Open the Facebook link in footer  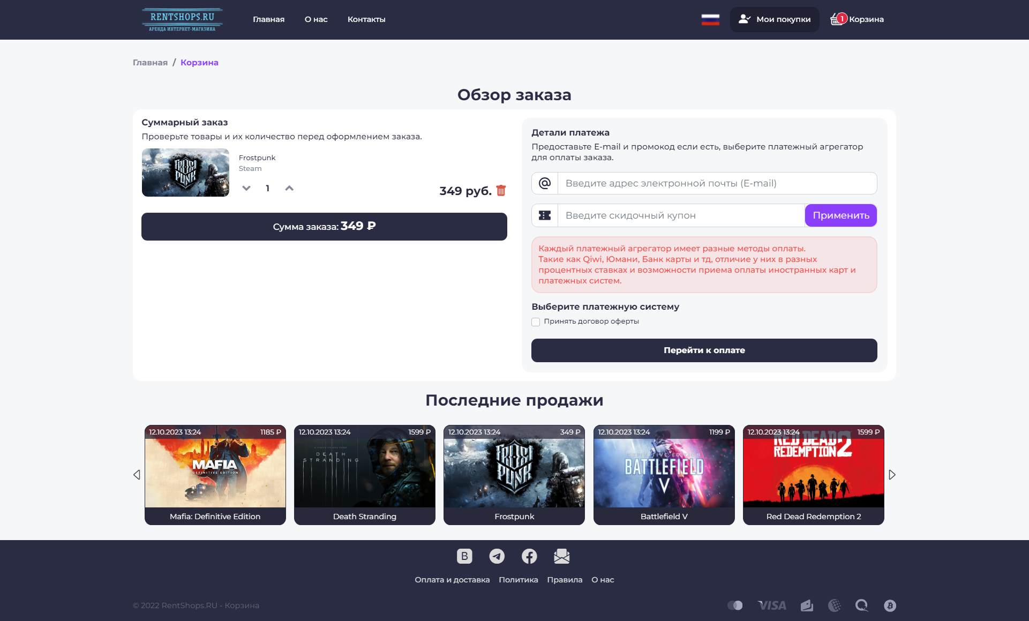click(x=529, y=556)
